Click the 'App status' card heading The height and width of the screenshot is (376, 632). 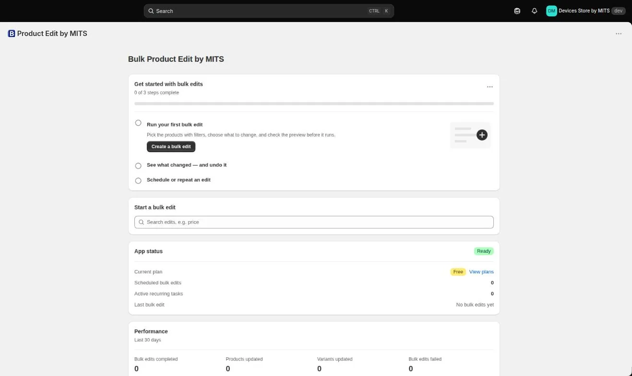(148, 251)
